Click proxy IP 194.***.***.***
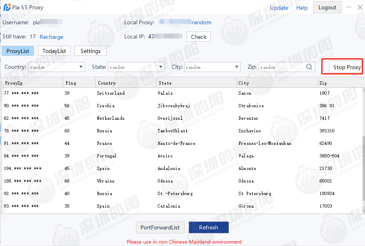Screen dimensions: 365x246 [x=23, y=168]
